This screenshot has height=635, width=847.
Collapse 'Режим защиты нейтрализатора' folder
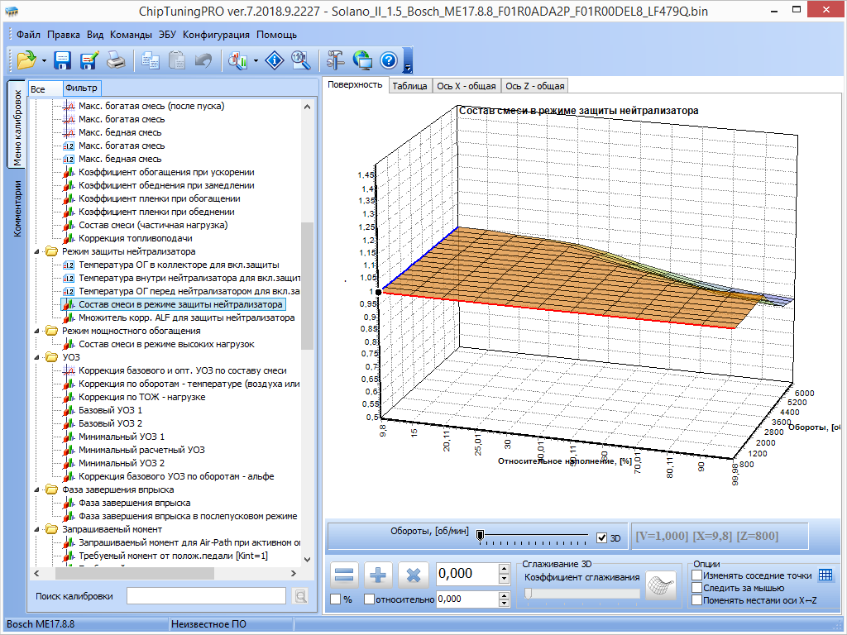coord(36,251)
